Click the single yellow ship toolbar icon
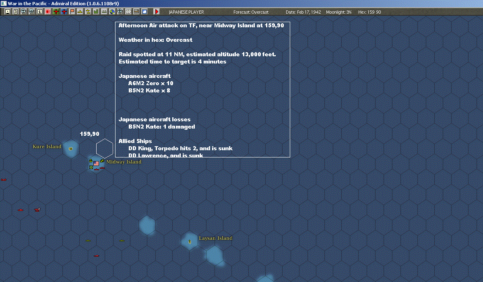The height and width of the screenshot is (282, 483). (x=80, y=12)
